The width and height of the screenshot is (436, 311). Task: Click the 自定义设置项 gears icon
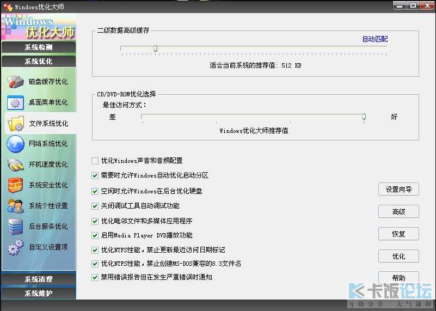pos(15,248)
